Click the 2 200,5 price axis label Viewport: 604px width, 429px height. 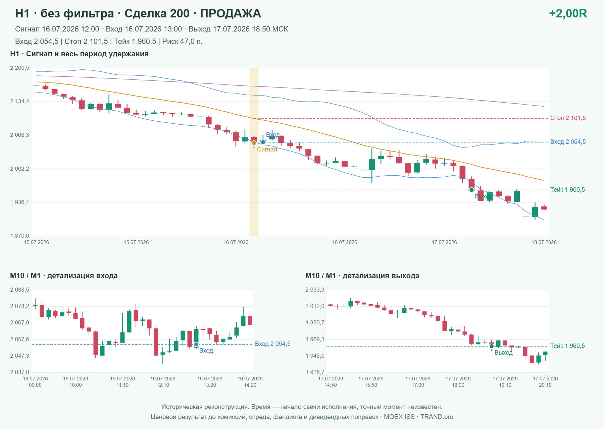pyautogui.click(x=20, y=68)
